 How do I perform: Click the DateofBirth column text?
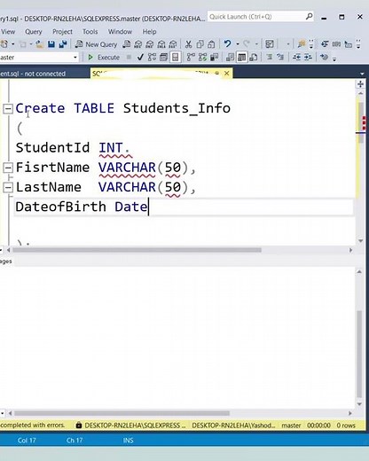[x=60, y=207]
